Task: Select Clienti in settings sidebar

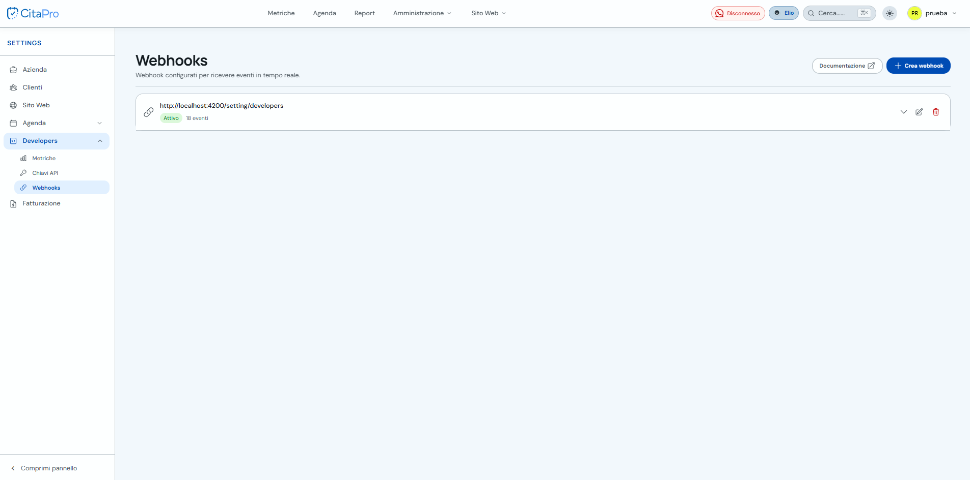Action: click(57, 87)
